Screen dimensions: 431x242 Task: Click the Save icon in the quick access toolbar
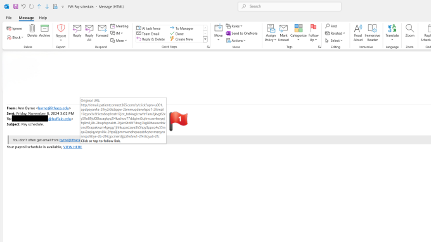tap(15, 6)
